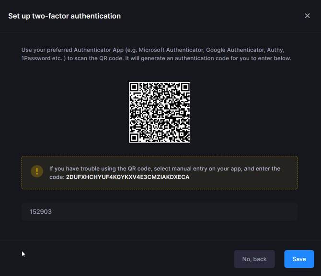Click the QR code image

160,112
